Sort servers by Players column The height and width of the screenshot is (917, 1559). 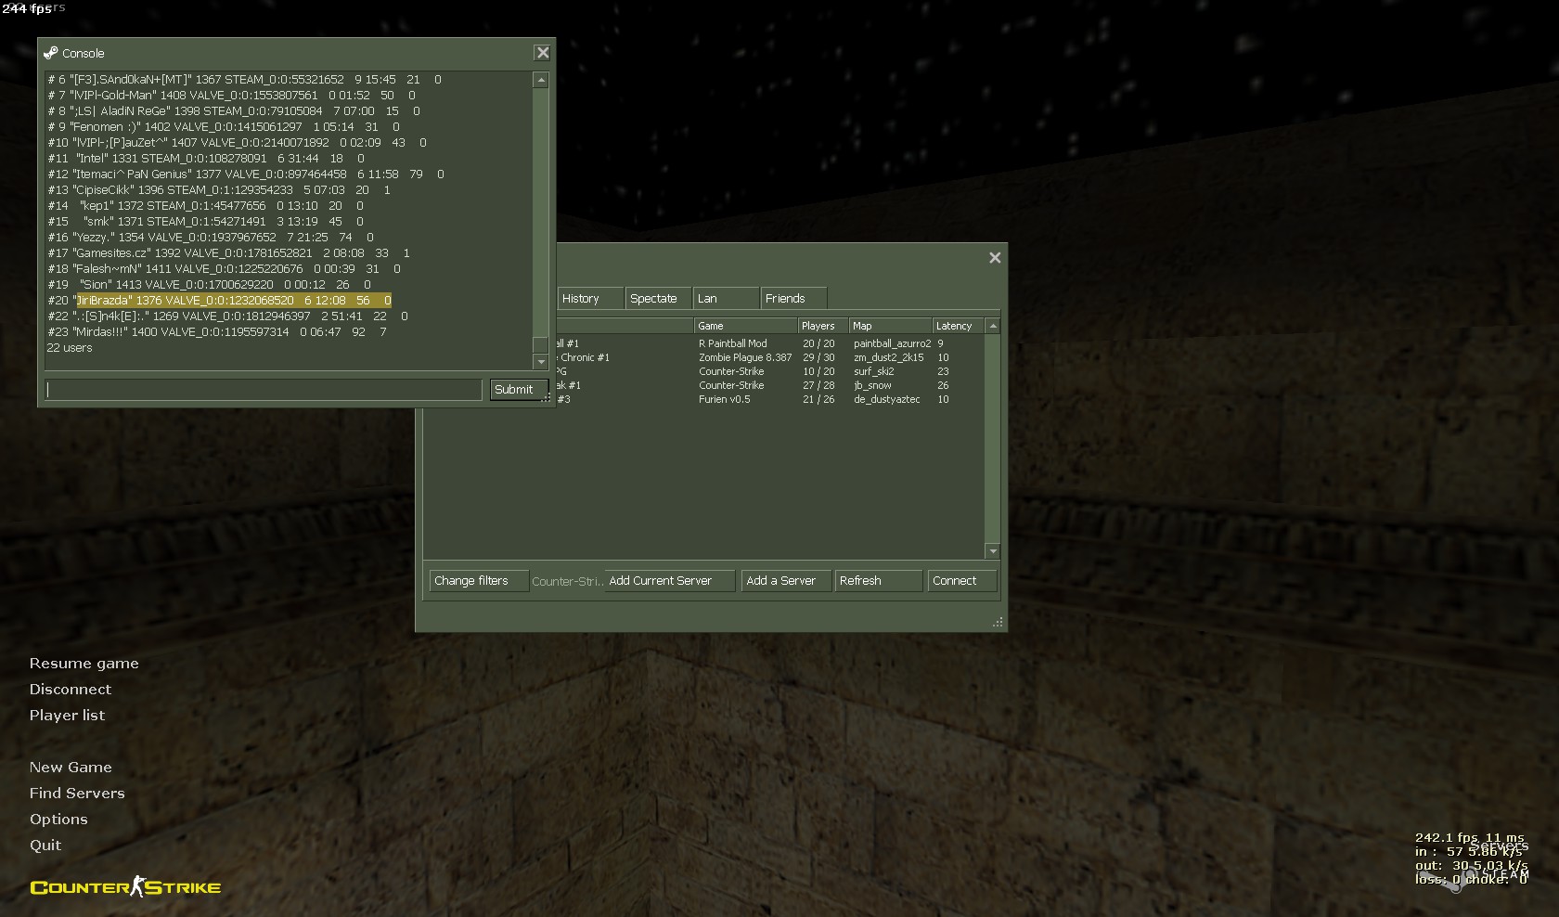pos(820,326)
